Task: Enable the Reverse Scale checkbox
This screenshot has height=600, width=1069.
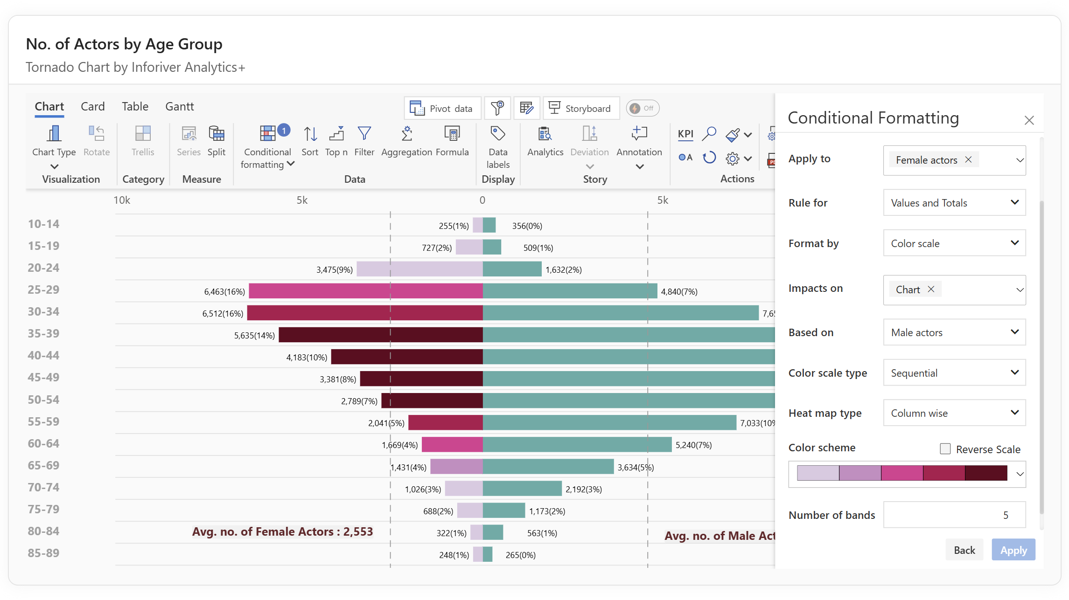Action: tap(945, 448)
